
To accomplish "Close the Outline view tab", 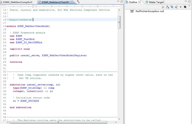I will click(140, 2).
